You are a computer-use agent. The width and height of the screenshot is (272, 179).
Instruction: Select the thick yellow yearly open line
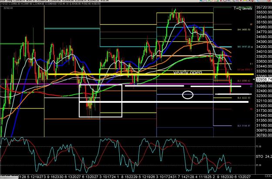(x=151, y=74)
